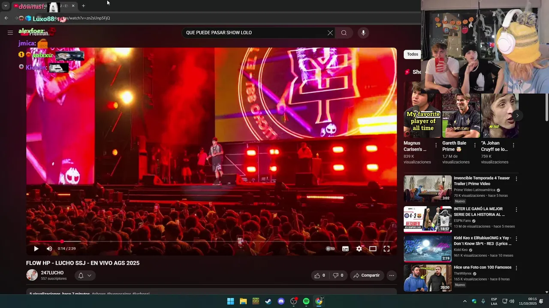Open options for Johan Cruyff short
This screenshot has height=308, width=549.
click(x=513, y=145)
